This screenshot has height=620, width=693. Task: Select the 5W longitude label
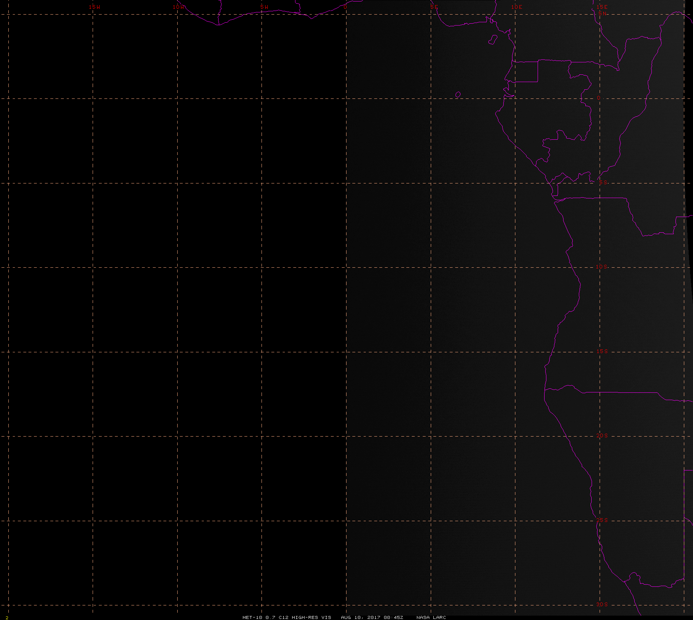(264, 7)
